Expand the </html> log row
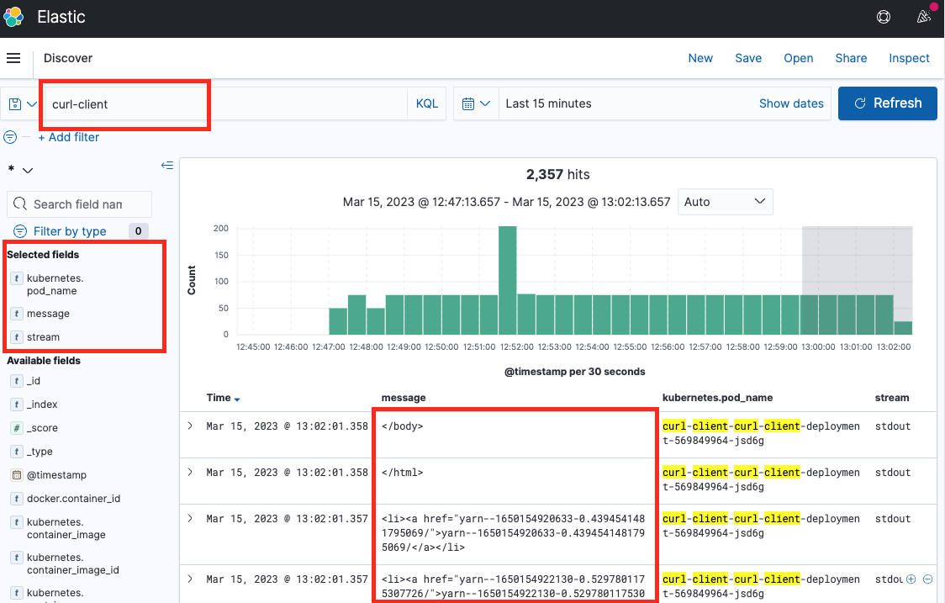 click(191, 472)
